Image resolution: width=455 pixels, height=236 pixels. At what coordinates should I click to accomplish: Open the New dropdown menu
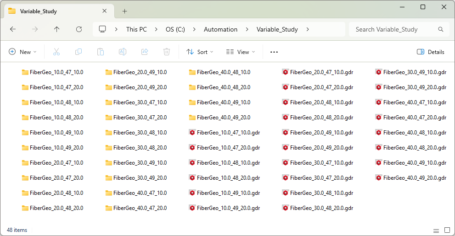pyautogui.click(x=22, y=52)
